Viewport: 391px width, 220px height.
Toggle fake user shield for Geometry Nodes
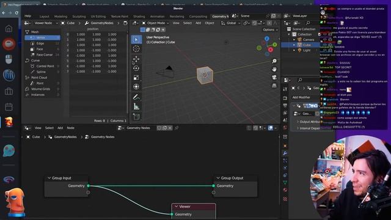tap(159, 128)
